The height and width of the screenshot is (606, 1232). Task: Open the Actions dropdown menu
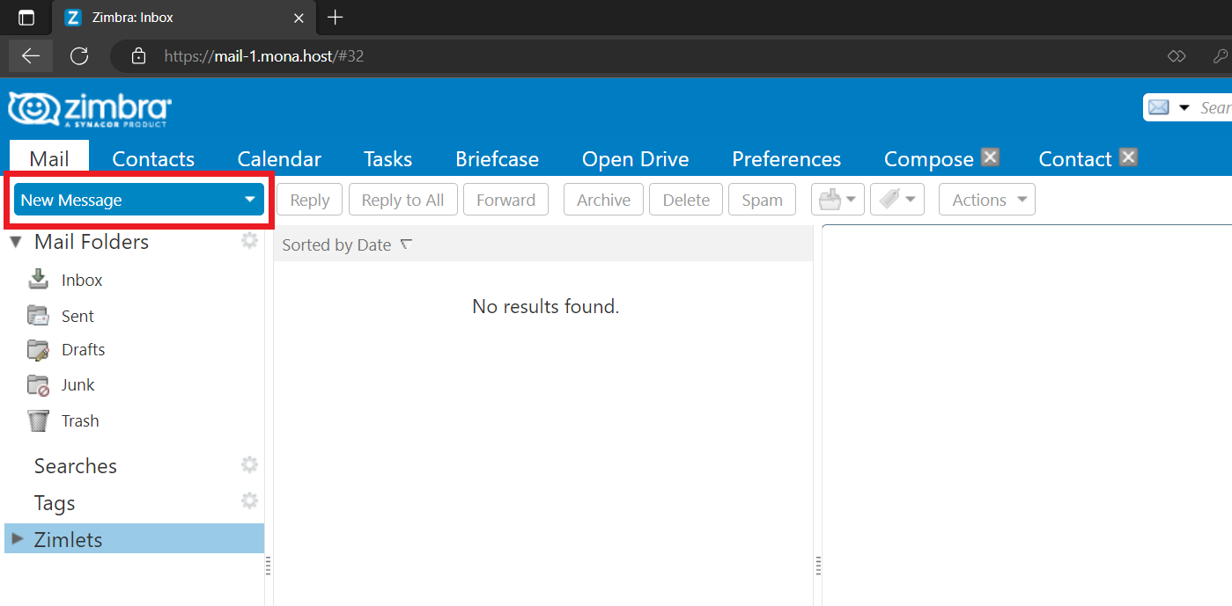986,200
